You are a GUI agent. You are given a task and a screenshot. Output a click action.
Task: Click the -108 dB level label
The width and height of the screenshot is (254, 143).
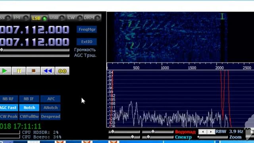111,103
